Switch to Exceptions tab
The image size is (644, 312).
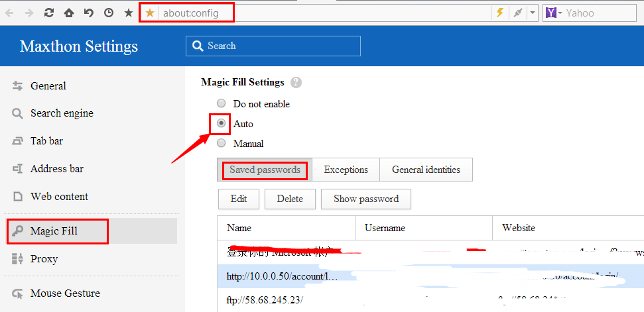346,170
